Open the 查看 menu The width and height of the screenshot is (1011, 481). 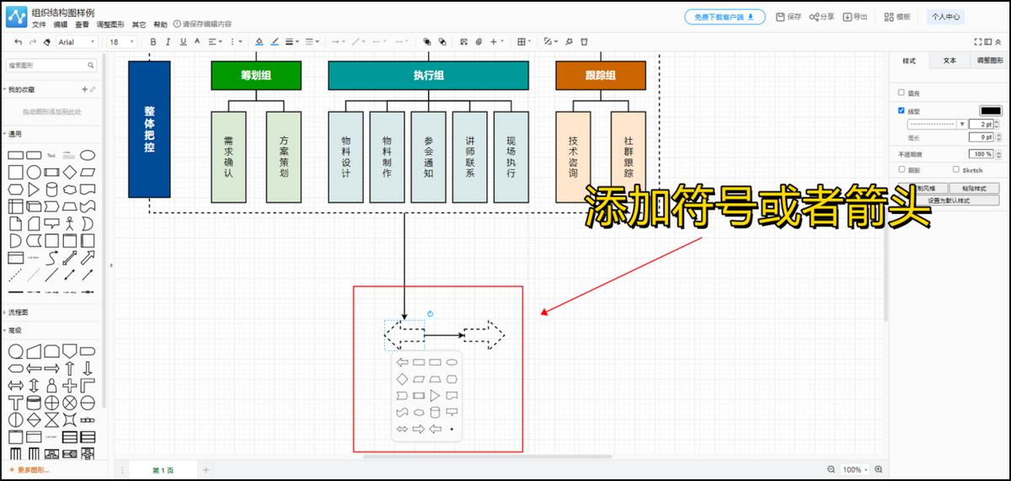point(82,24)
